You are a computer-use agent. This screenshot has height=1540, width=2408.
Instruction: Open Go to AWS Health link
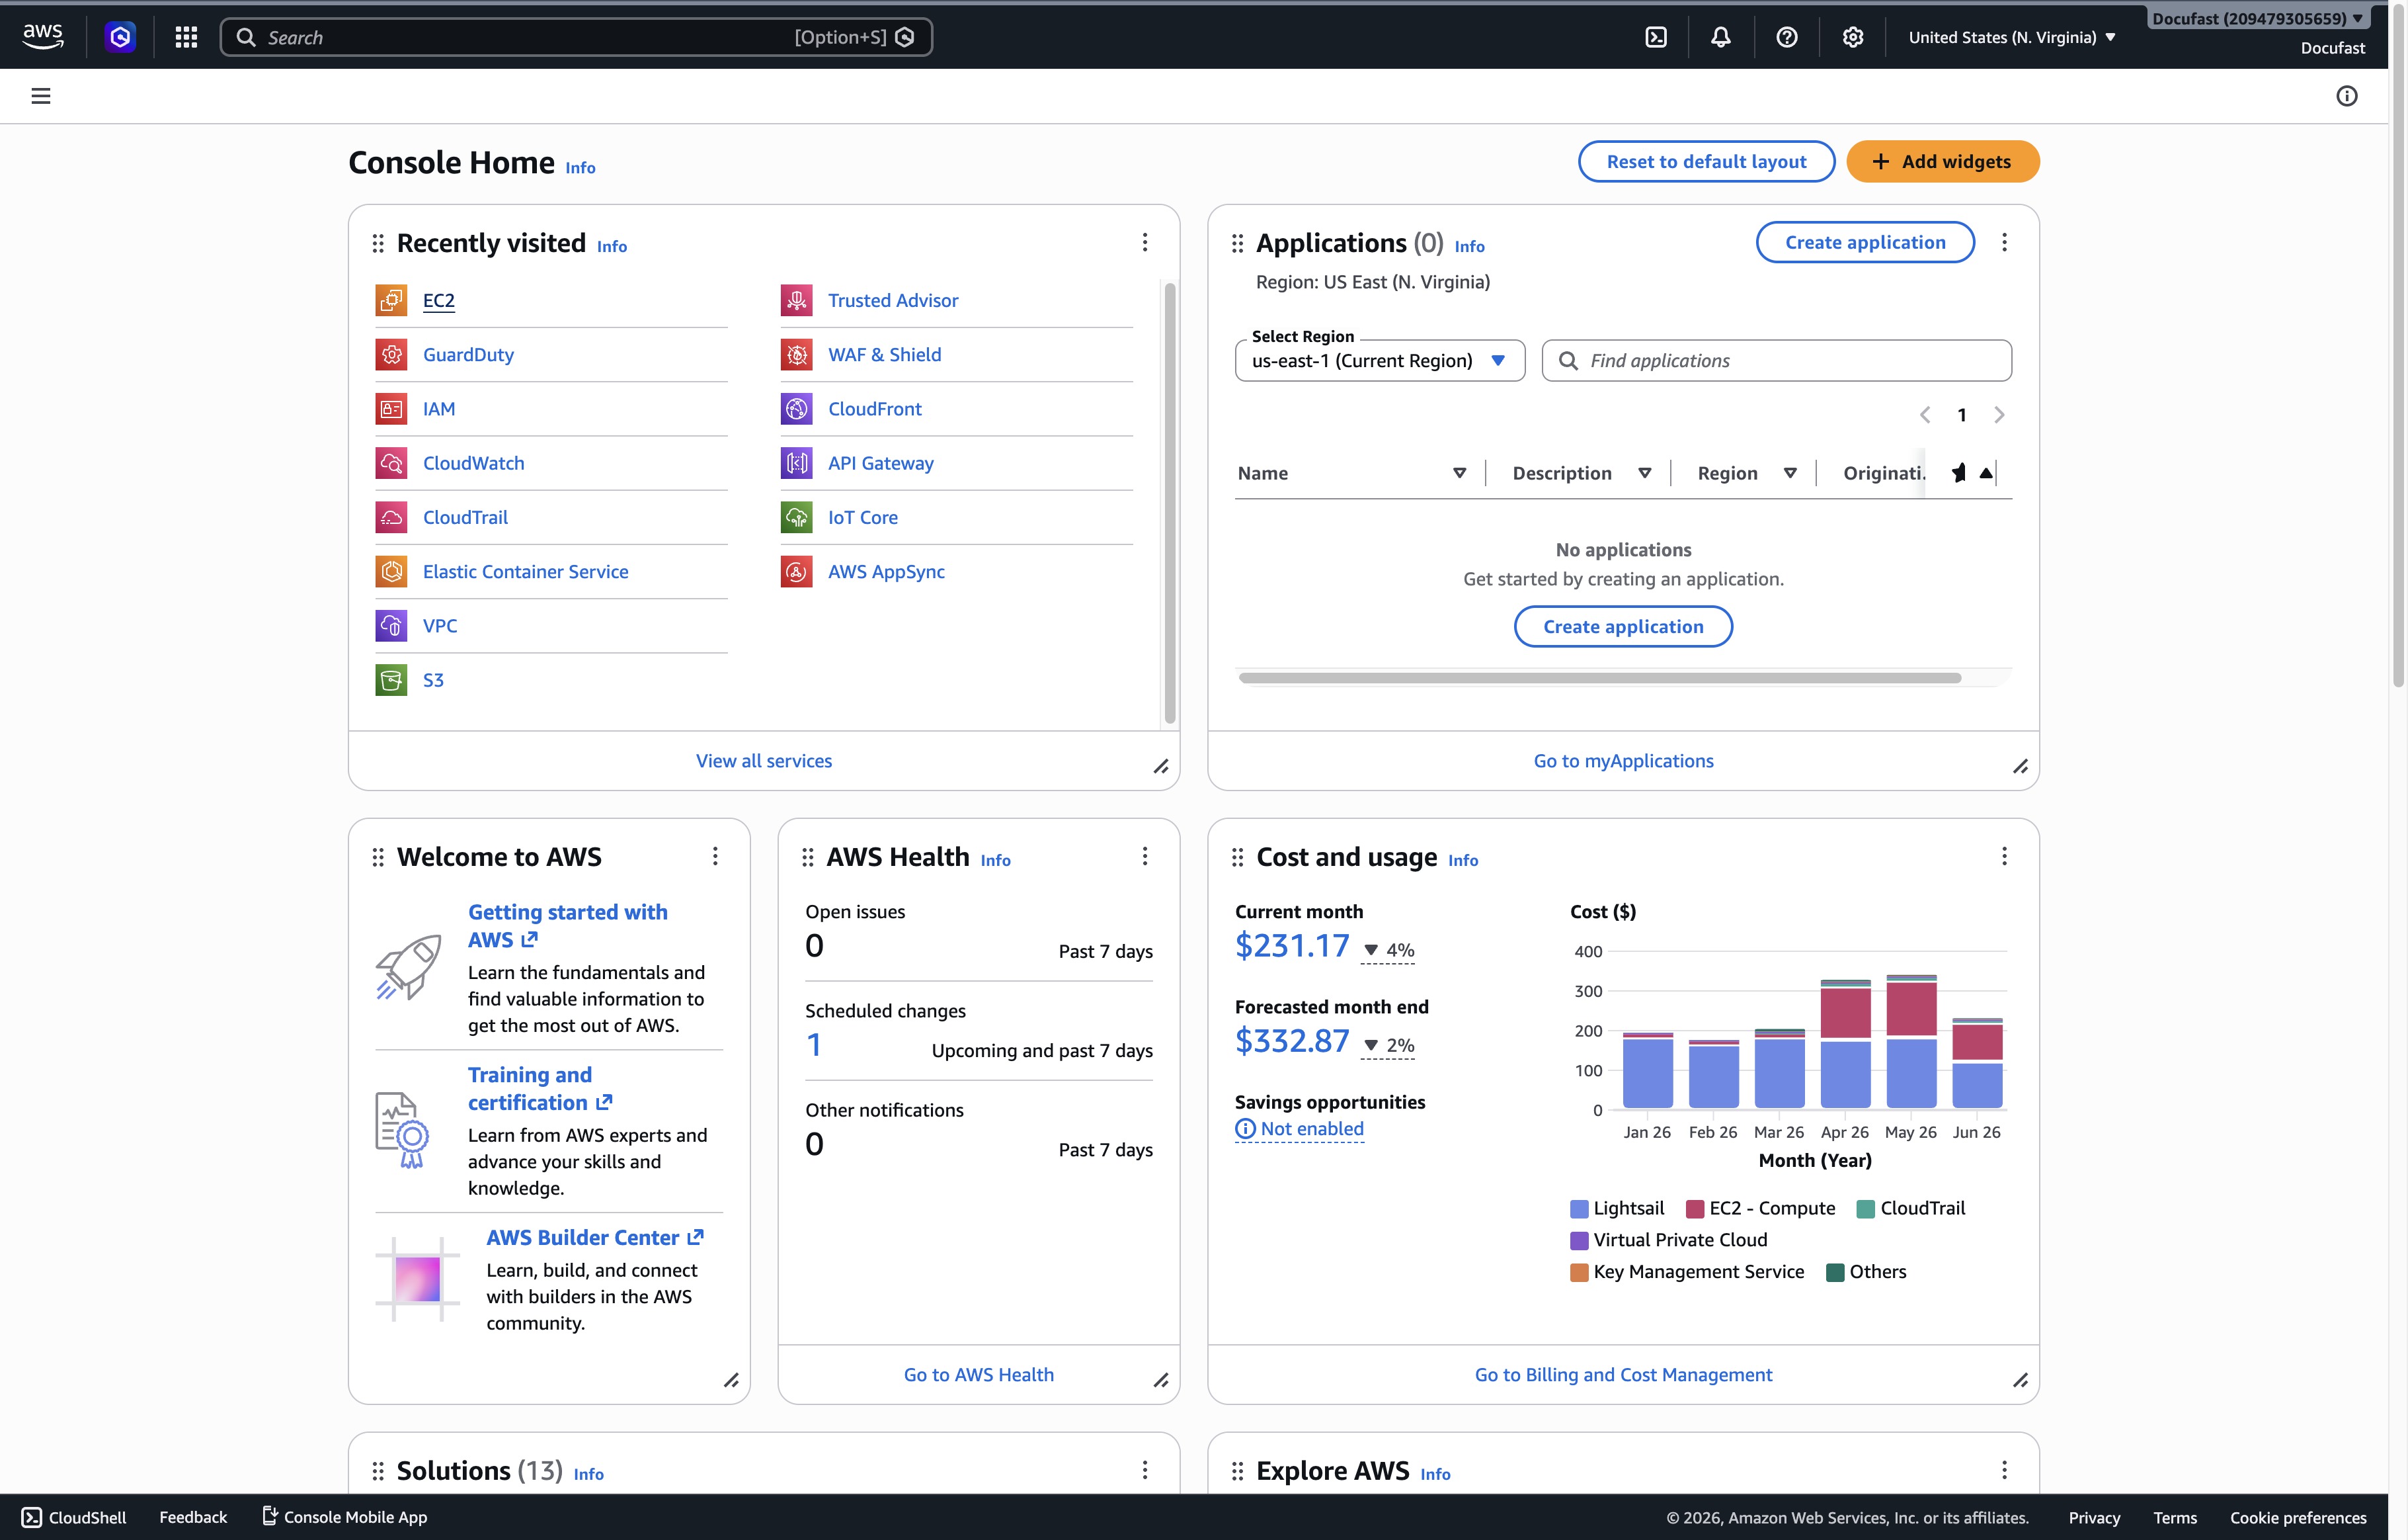[978, 1375]
